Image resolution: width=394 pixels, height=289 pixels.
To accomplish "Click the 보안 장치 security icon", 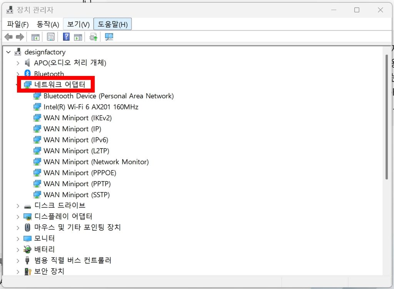I will coord(28,271).
